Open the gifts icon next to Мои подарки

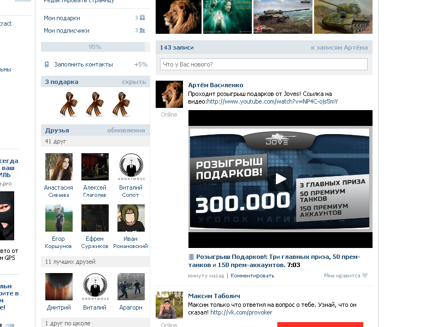coord(142,18)
